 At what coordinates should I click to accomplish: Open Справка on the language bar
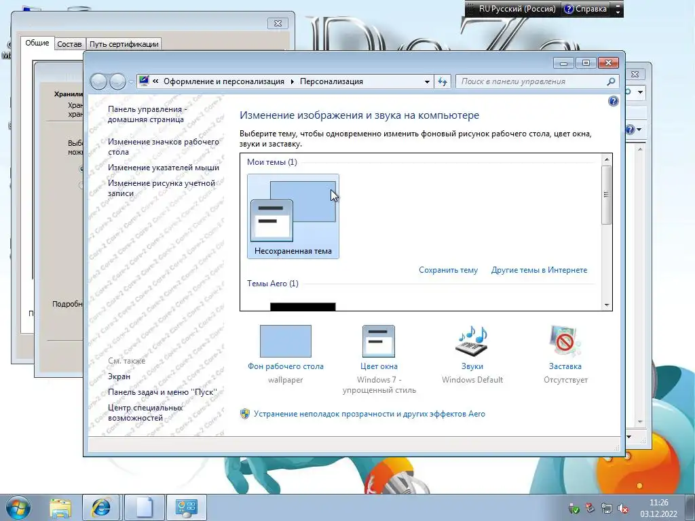(585, 9)
